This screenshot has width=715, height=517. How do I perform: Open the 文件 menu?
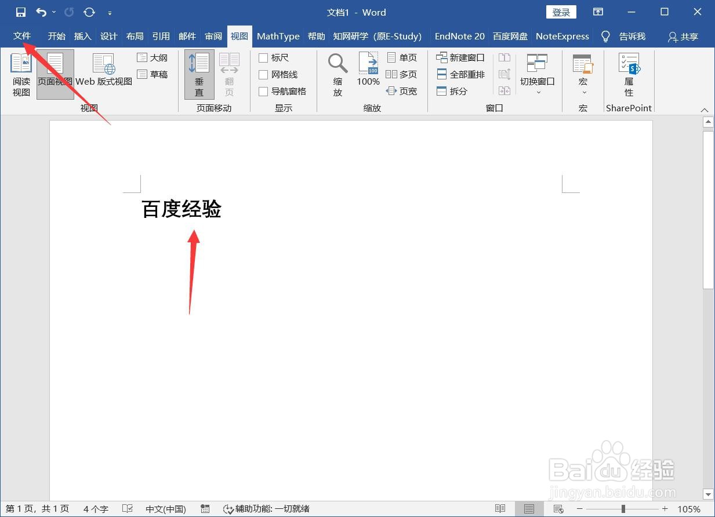click(22, 36)
